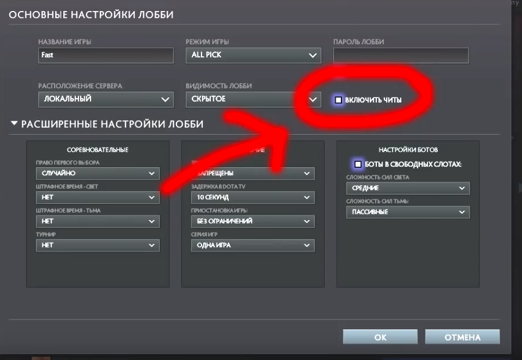Enable the ВКЛЮЧИТЬ ЧИТЫ checkbox
This screenshot has width=522, height=360.
(x=339, y=100)
